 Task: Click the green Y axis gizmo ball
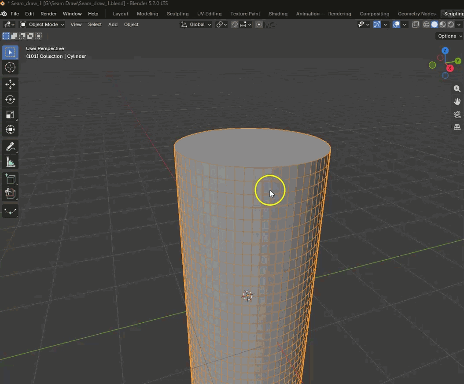pos(458,61)
